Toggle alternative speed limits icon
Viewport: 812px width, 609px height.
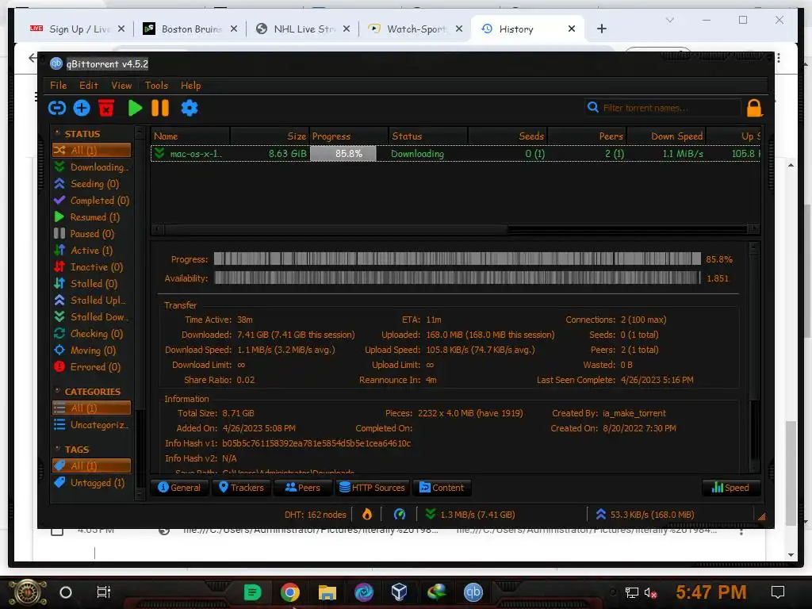click(400, 514)
